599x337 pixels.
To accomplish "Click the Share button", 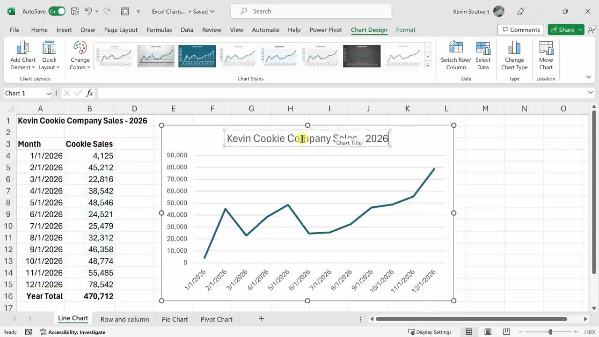I will click(562, 29).
